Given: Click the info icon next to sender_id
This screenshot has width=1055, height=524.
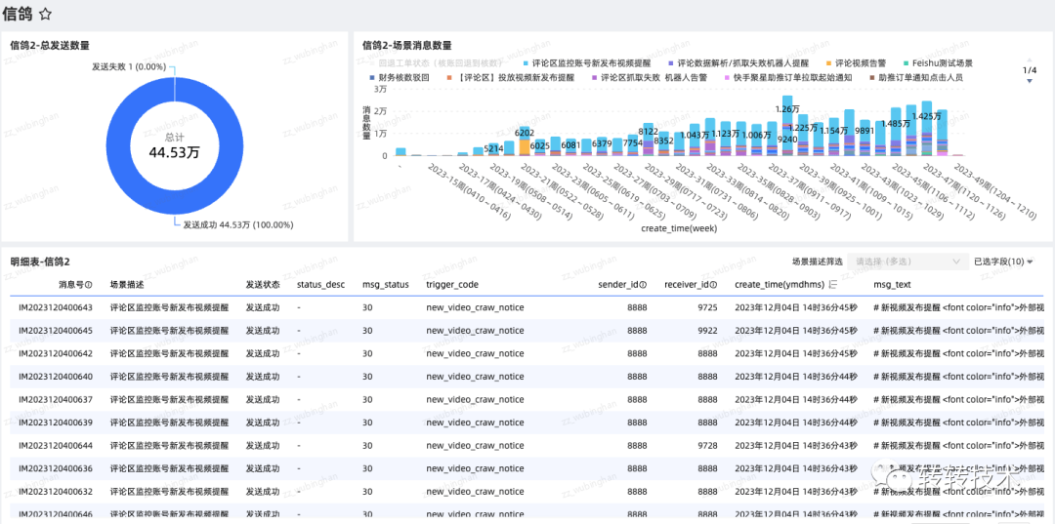Looking at the screenshot, I should pyautogui.click(x=643, y=285).
